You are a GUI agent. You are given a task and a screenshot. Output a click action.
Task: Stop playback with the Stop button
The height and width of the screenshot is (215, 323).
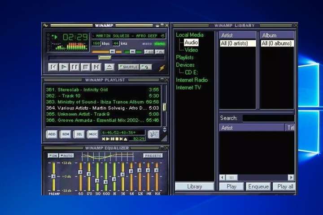point(85,67)
